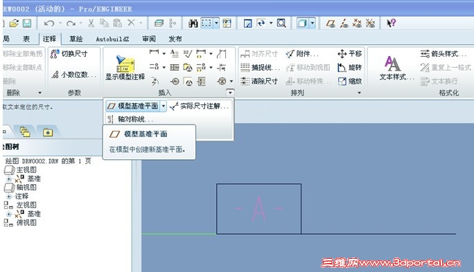Image resolution: width=474 pixels, height=272 pixels.
Task: Toggle datum axis display icon
Action: pyautogui.click(x=344, y=24)
